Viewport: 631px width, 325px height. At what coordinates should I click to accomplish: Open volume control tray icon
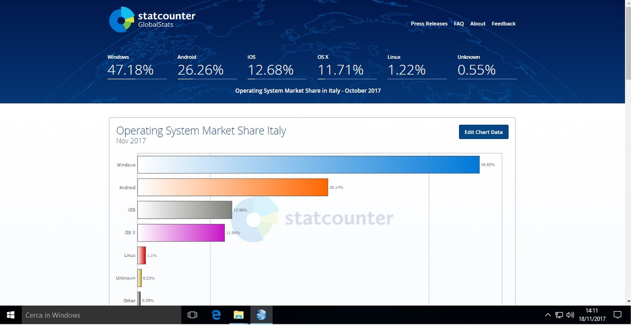click(x=570, y=315)
